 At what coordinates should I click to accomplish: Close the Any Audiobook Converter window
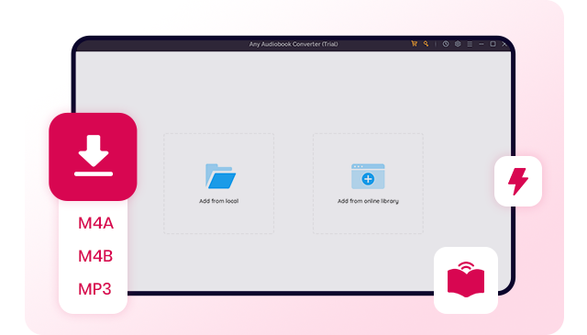504,44
